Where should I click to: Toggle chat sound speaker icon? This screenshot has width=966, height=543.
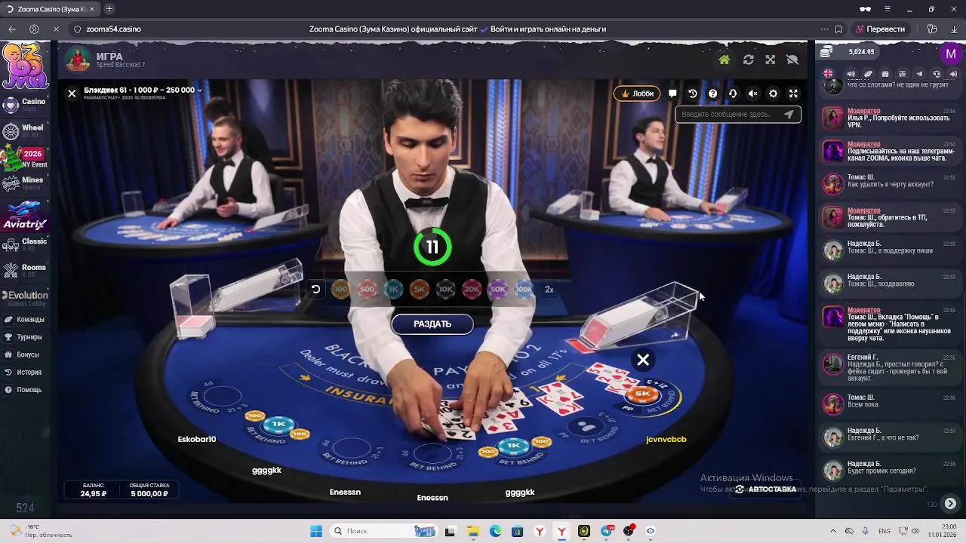tap(851, 74)
